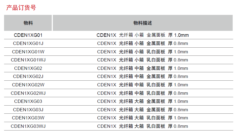This screenshot has height=134, width=240.
Task: Choose part number CDEN1XG02J
Action: [28, 77]
